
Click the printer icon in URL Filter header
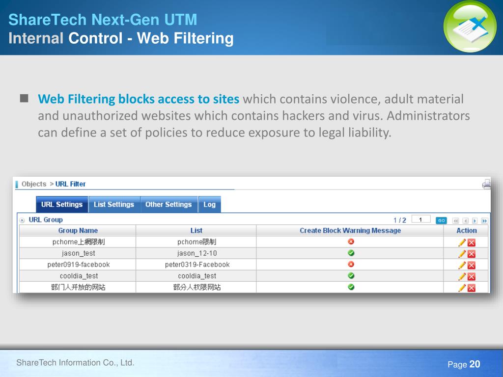point(487,184)
